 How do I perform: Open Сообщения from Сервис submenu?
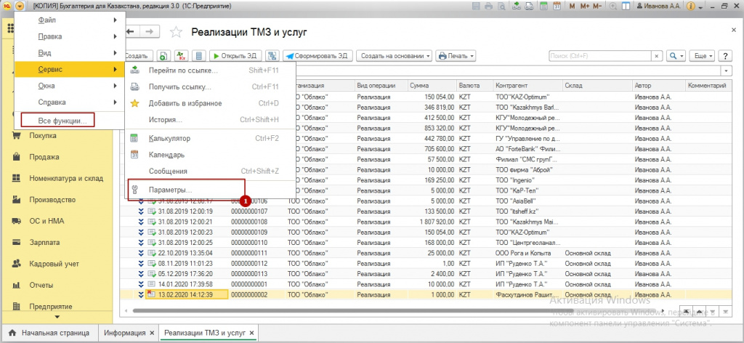tap(210, 171)
